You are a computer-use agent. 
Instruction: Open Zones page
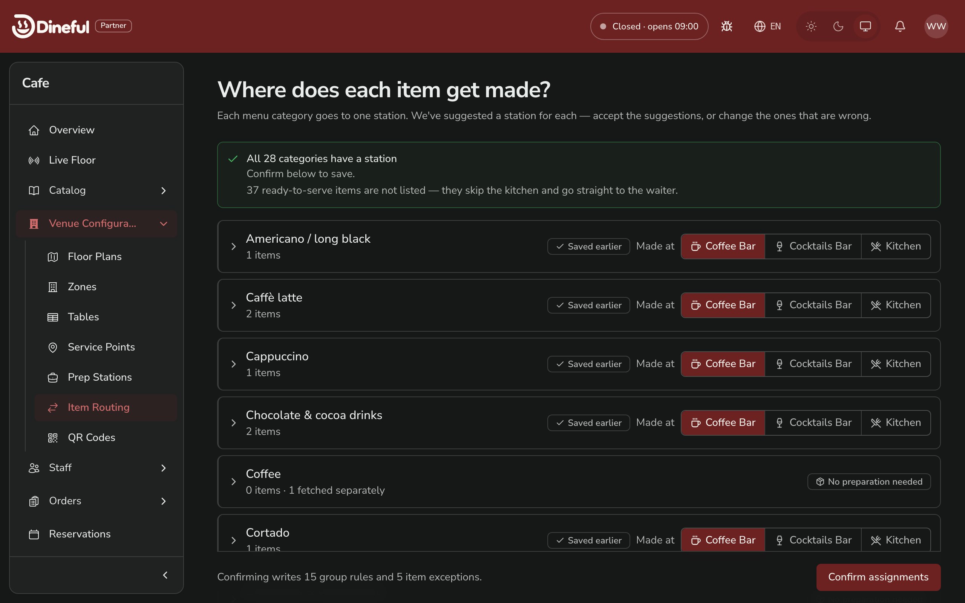pyautogui.click(x=106, y=287)
